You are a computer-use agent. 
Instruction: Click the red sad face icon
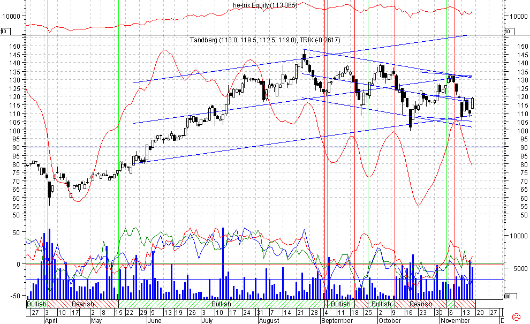[517, 317]
